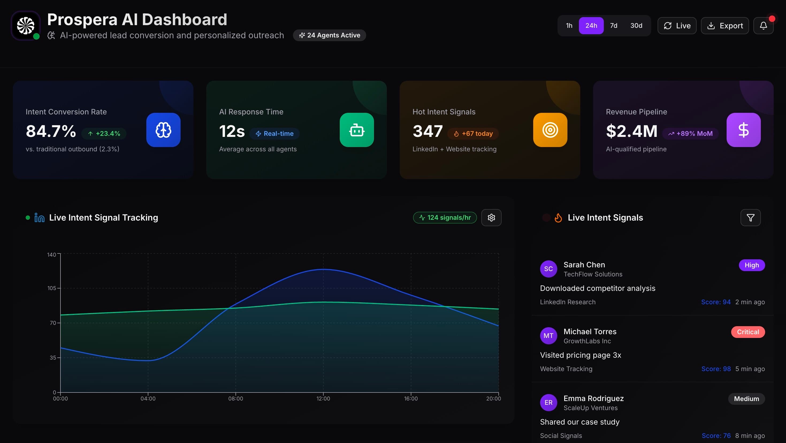Switch to the 7d time range
Screen dimensions: 786x443
[x=614, y=26]
